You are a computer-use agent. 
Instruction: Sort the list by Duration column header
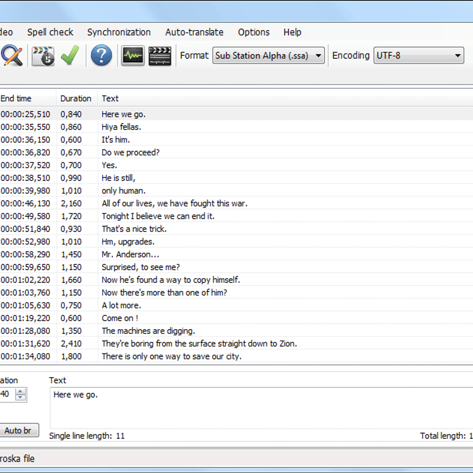click(x=76, y=99)
